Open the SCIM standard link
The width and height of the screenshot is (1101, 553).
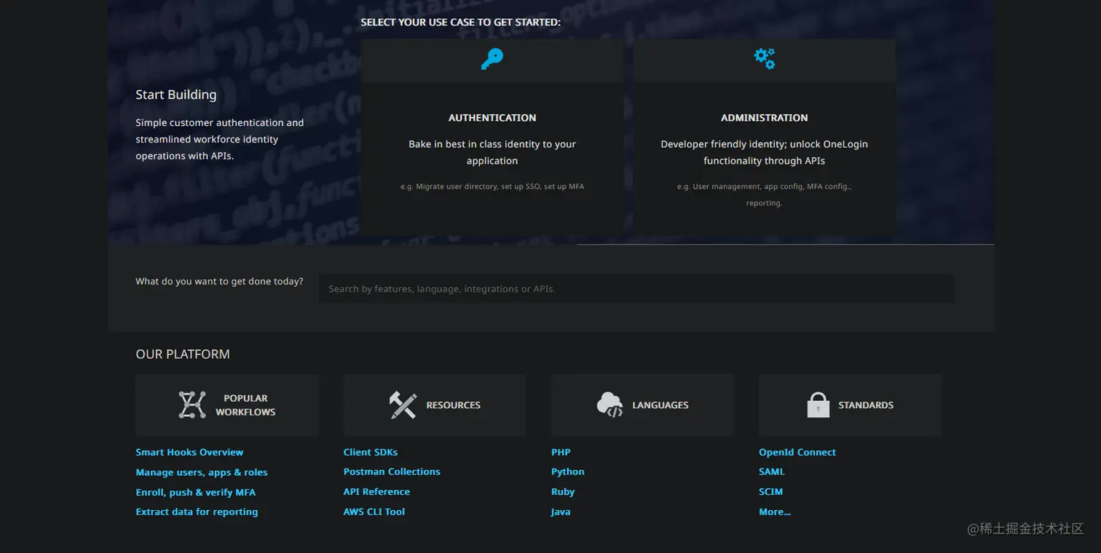[770, 492]
